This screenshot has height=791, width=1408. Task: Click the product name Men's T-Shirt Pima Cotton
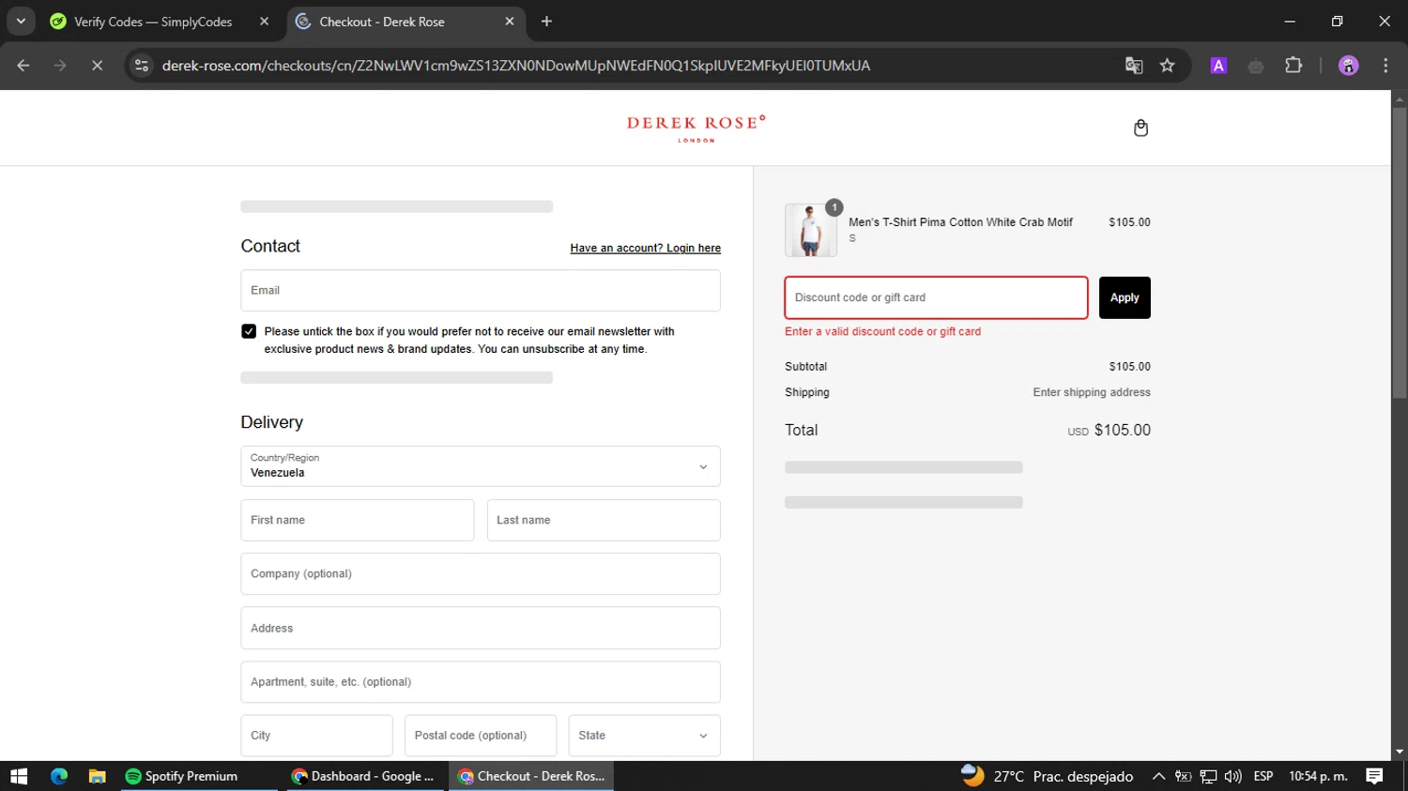(x=960, y=222)
